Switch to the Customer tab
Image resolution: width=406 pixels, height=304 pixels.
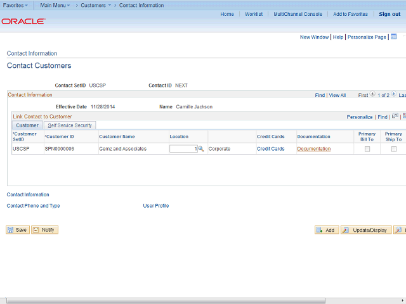[x=27, y=125]
